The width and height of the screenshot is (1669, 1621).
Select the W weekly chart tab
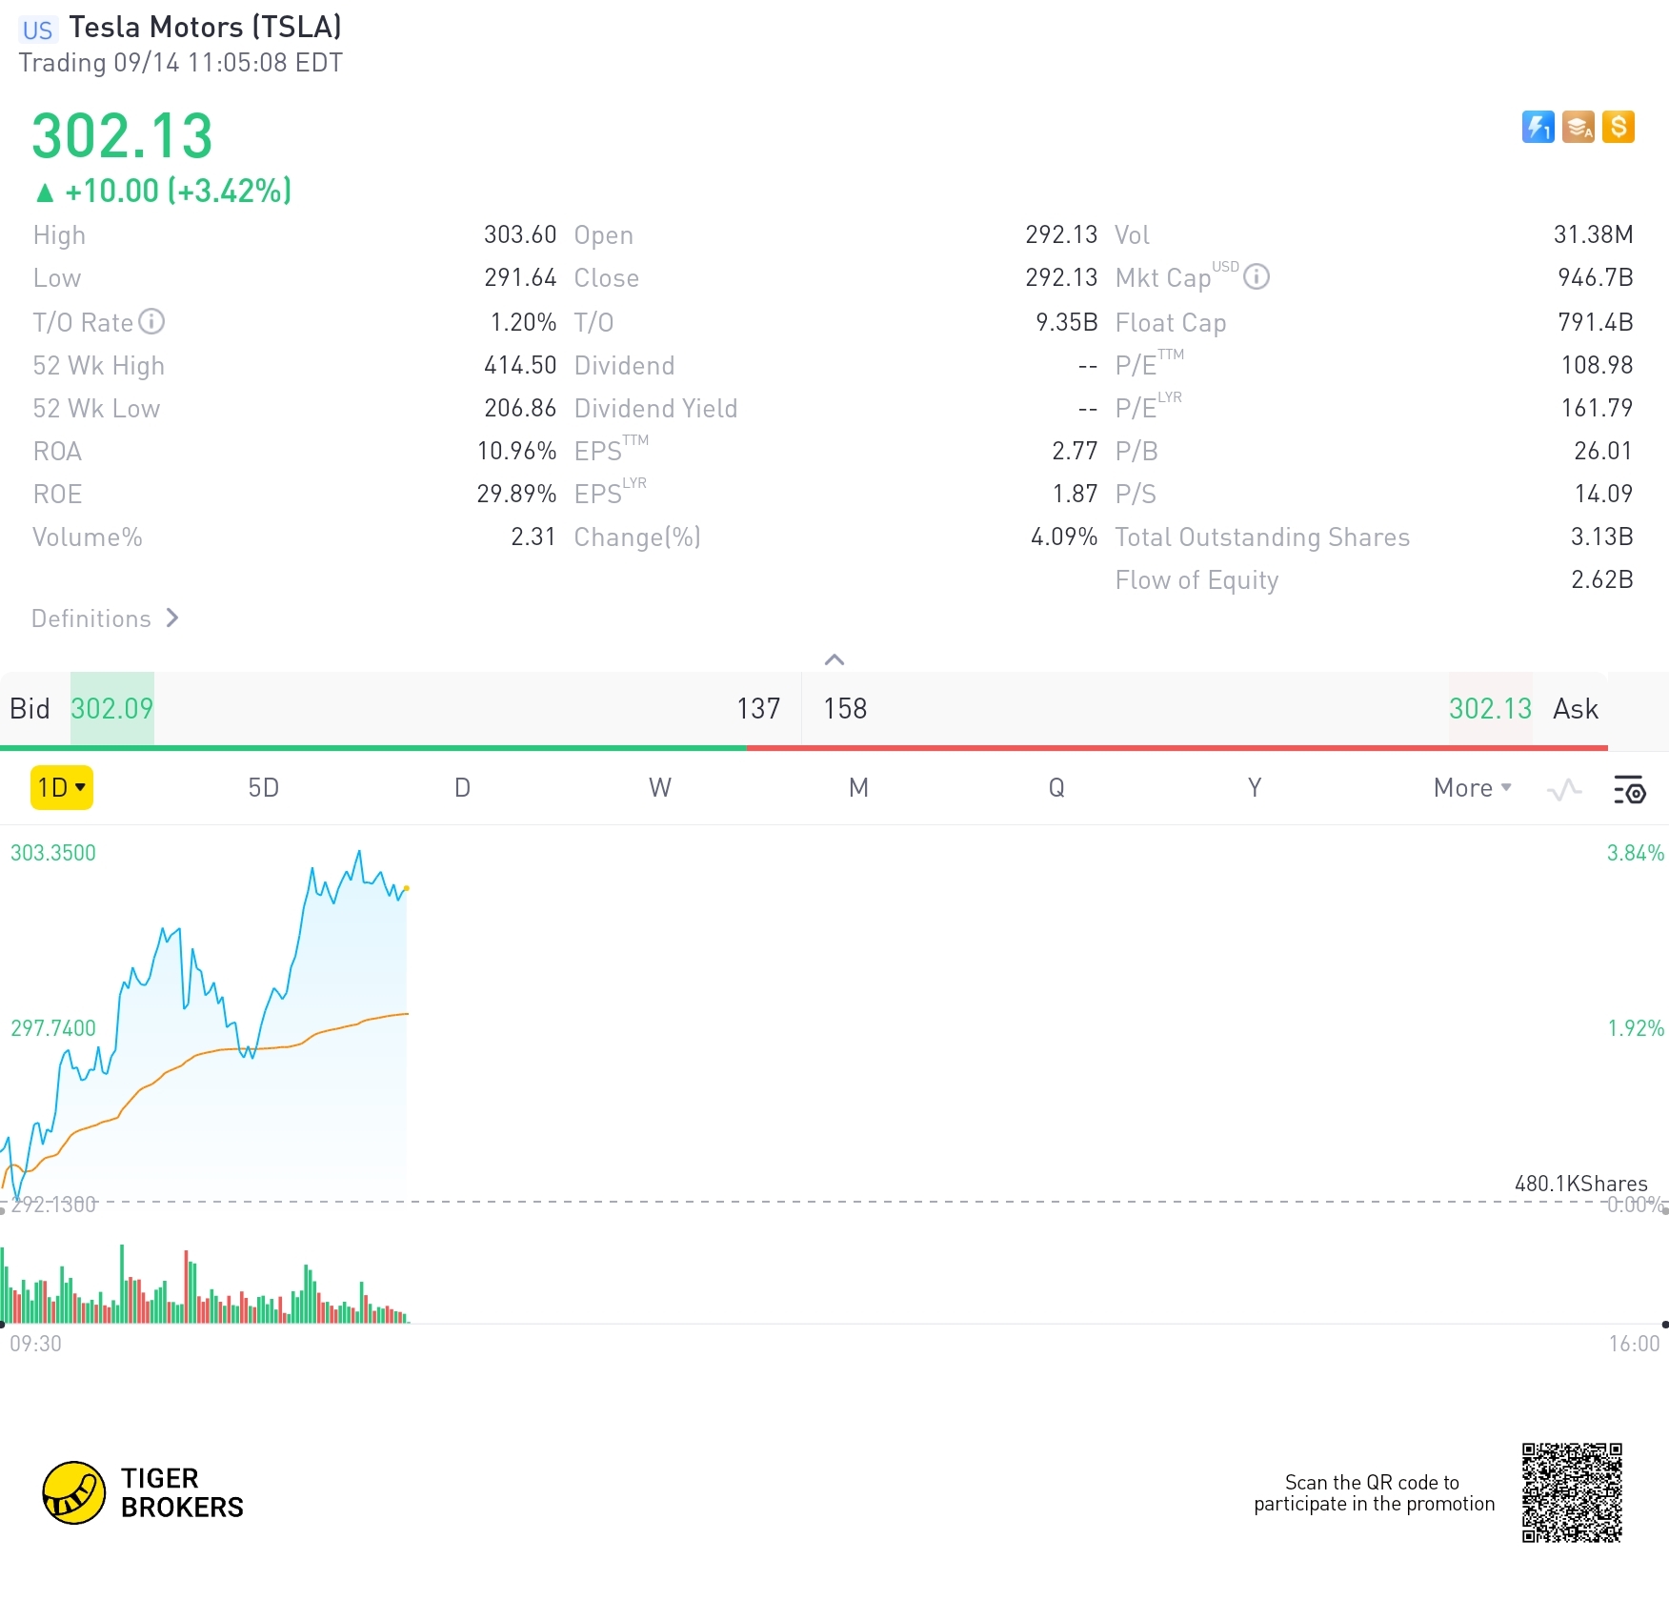(x=660, y=788)
